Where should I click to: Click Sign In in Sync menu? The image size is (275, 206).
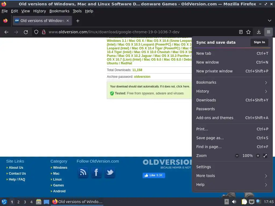259,42
